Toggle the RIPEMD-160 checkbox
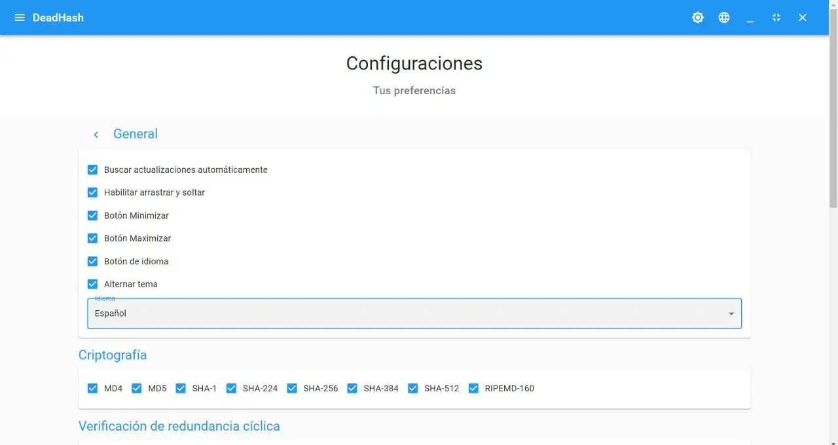This screenshot has width=838, height=445. tap(473, 388)
